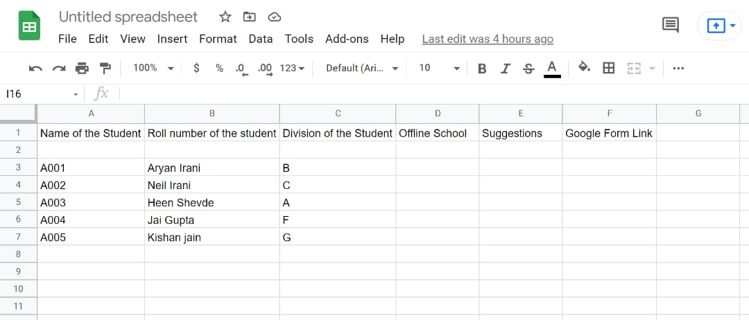Screen dimensions: 749x320
Task: Open the 100% zoom dropdown
Action: 153,68
